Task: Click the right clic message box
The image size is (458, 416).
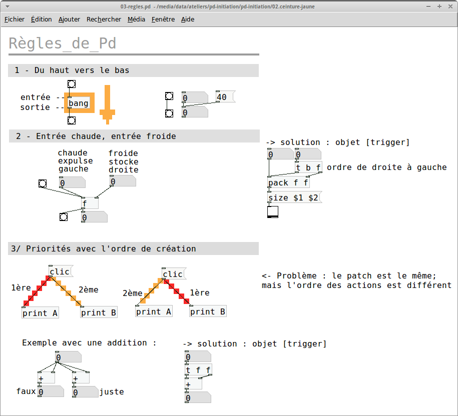Action: click(x=174, y=273)
